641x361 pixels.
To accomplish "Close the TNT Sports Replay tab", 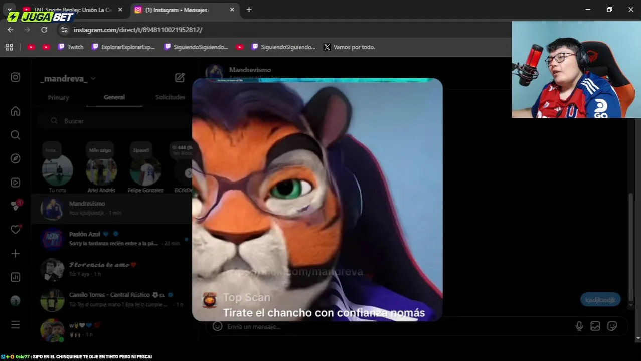I will pos(120,10).
